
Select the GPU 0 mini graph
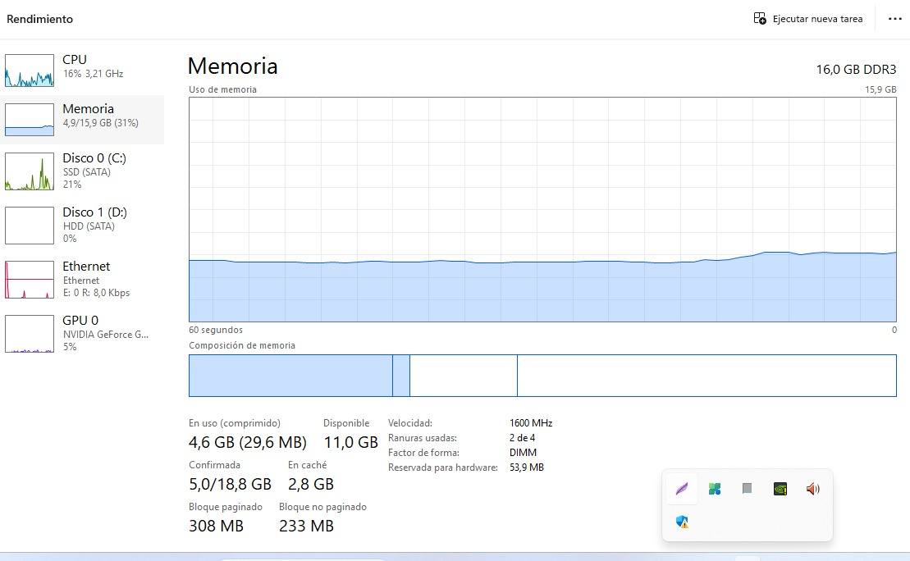pyautogui.click(x=30, y=334)
